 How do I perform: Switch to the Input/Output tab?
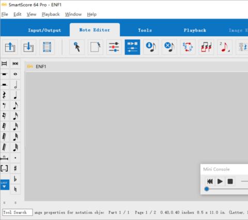point(44,30)
